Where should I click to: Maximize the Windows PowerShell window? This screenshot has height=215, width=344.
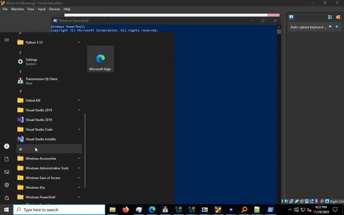pos(263,20)
